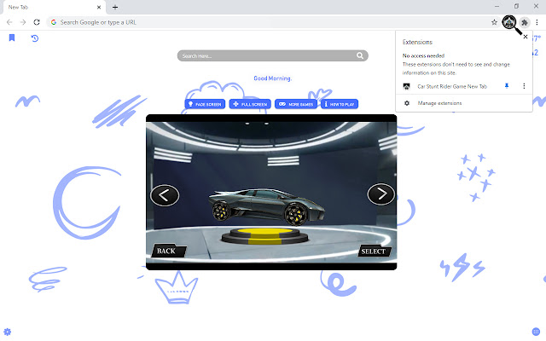Click the puzzle-piece Extensions toolbar icon

tap(526, 21)
